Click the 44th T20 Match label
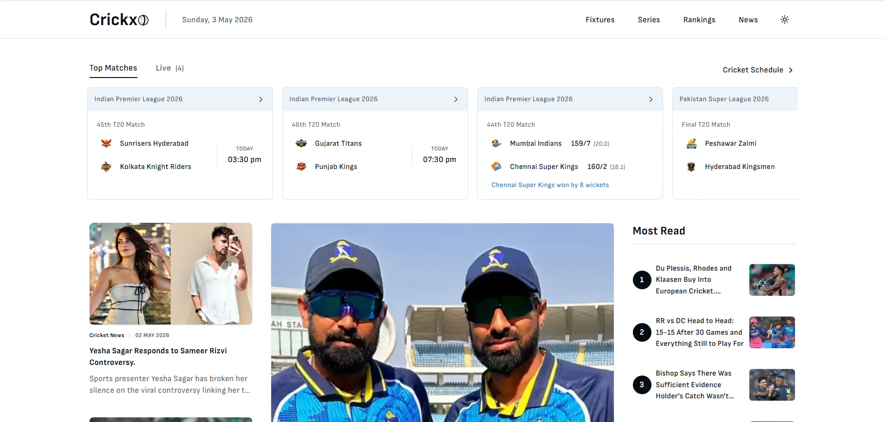Viewport: 885px width, 422px height. pos(511,124)
